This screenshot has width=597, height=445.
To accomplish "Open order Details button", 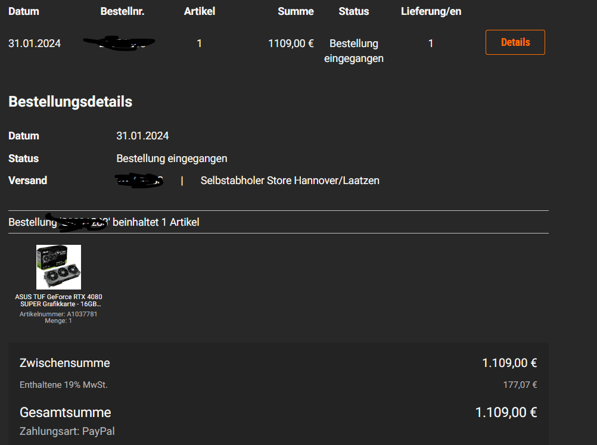I will [515, 42].
